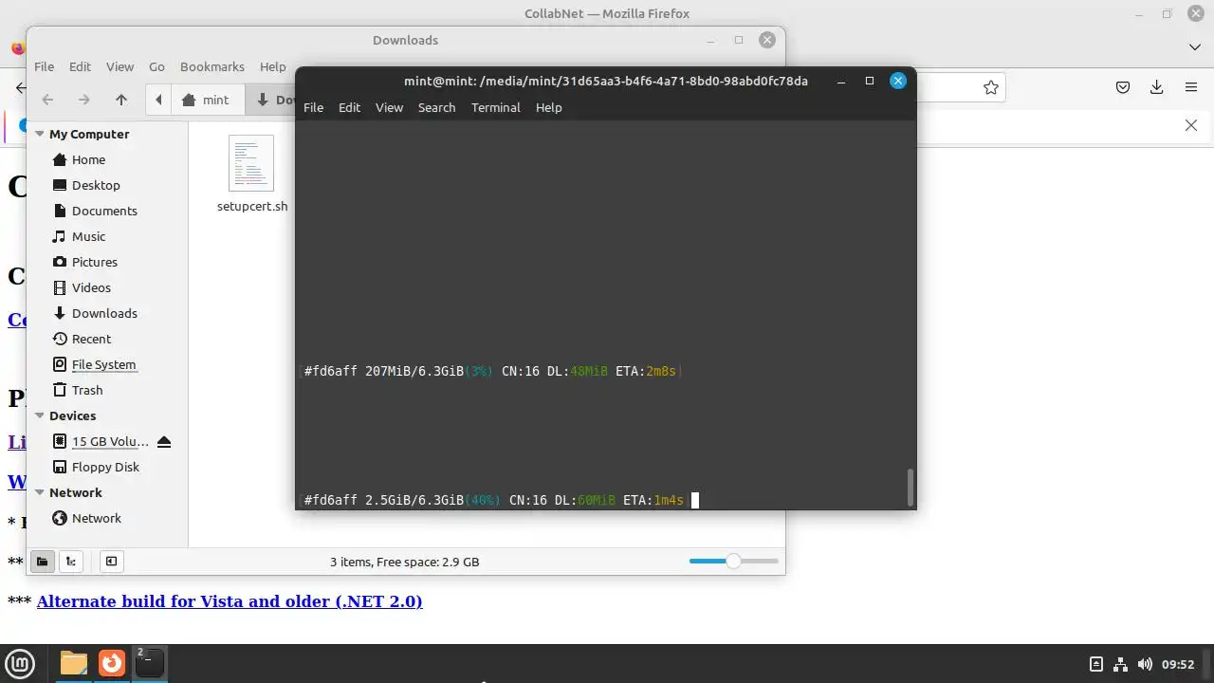This screenshot has height=683, width=1214.
Task: Open the Help menu in the Downloads window
Action: click(272, 66)
